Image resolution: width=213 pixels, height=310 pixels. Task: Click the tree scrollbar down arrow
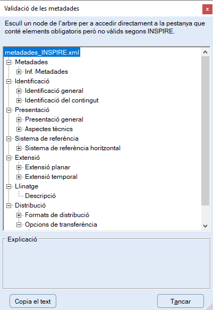click(x=205, y=226)
